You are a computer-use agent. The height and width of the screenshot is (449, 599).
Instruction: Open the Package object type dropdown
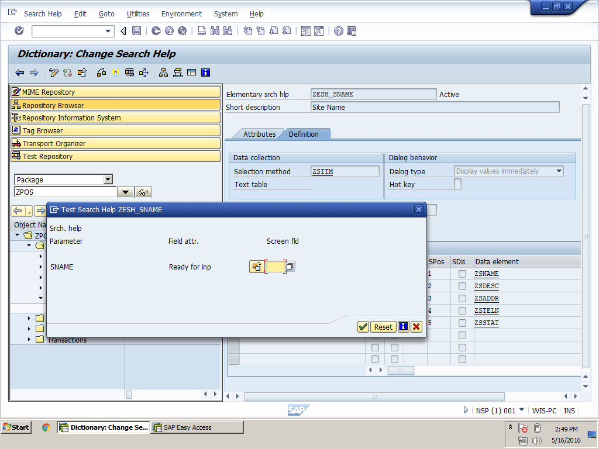(108, 179)
